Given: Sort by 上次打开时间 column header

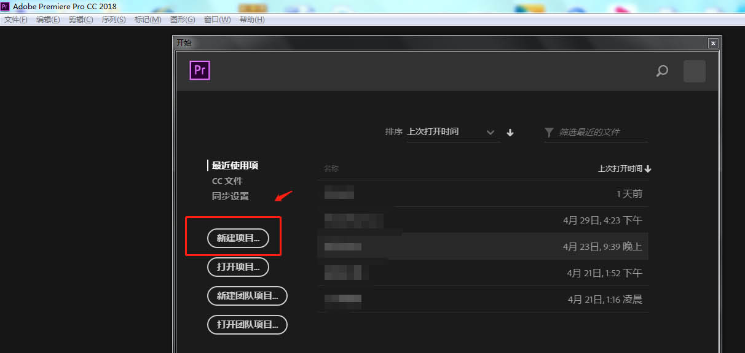Looking at the screenshot, I should point(624,169).
